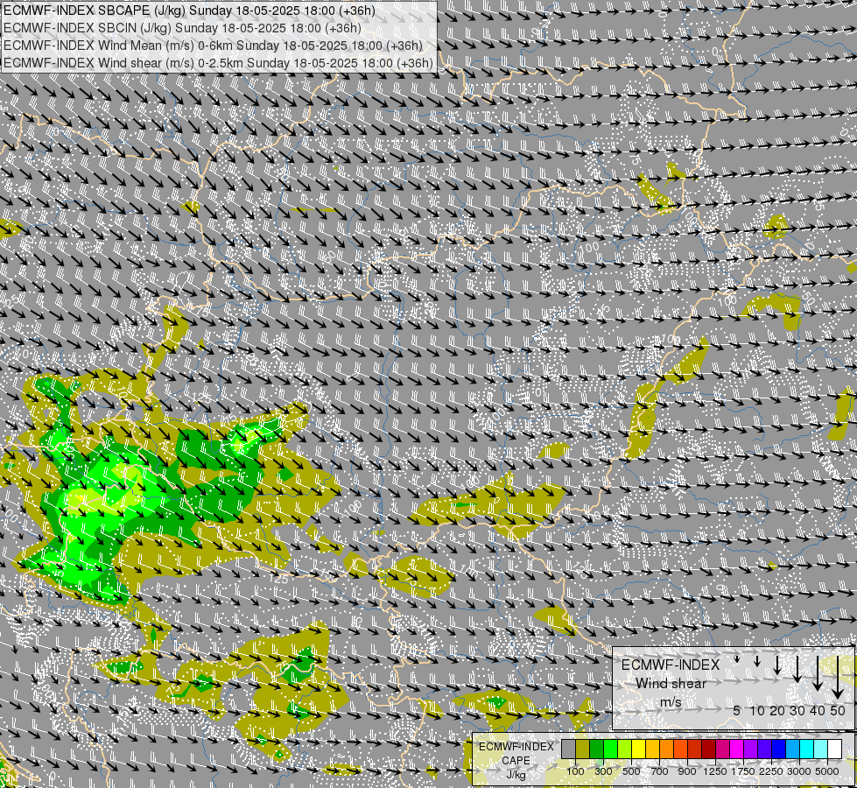The image size is (857, 788).
Task: Click the '1750' CAPE scale label
Action: pos(743,771)
